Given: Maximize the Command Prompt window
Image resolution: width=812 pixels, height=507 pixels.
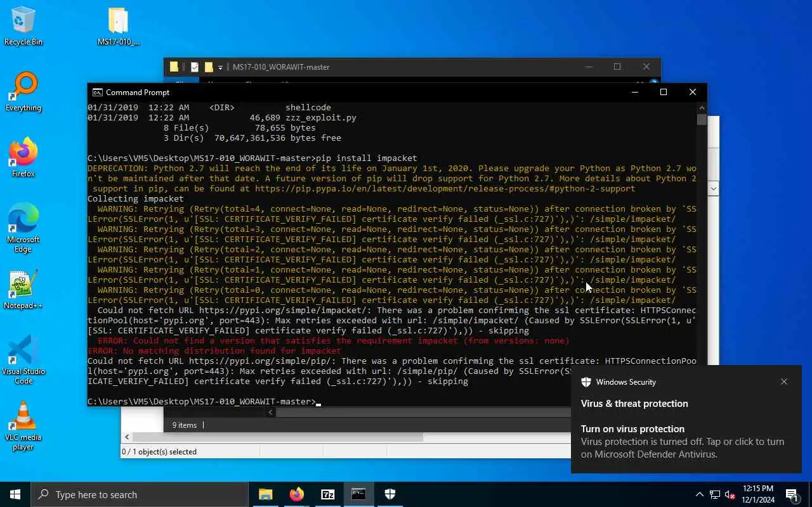Looking at the screenshot, I should click(664, 93).
